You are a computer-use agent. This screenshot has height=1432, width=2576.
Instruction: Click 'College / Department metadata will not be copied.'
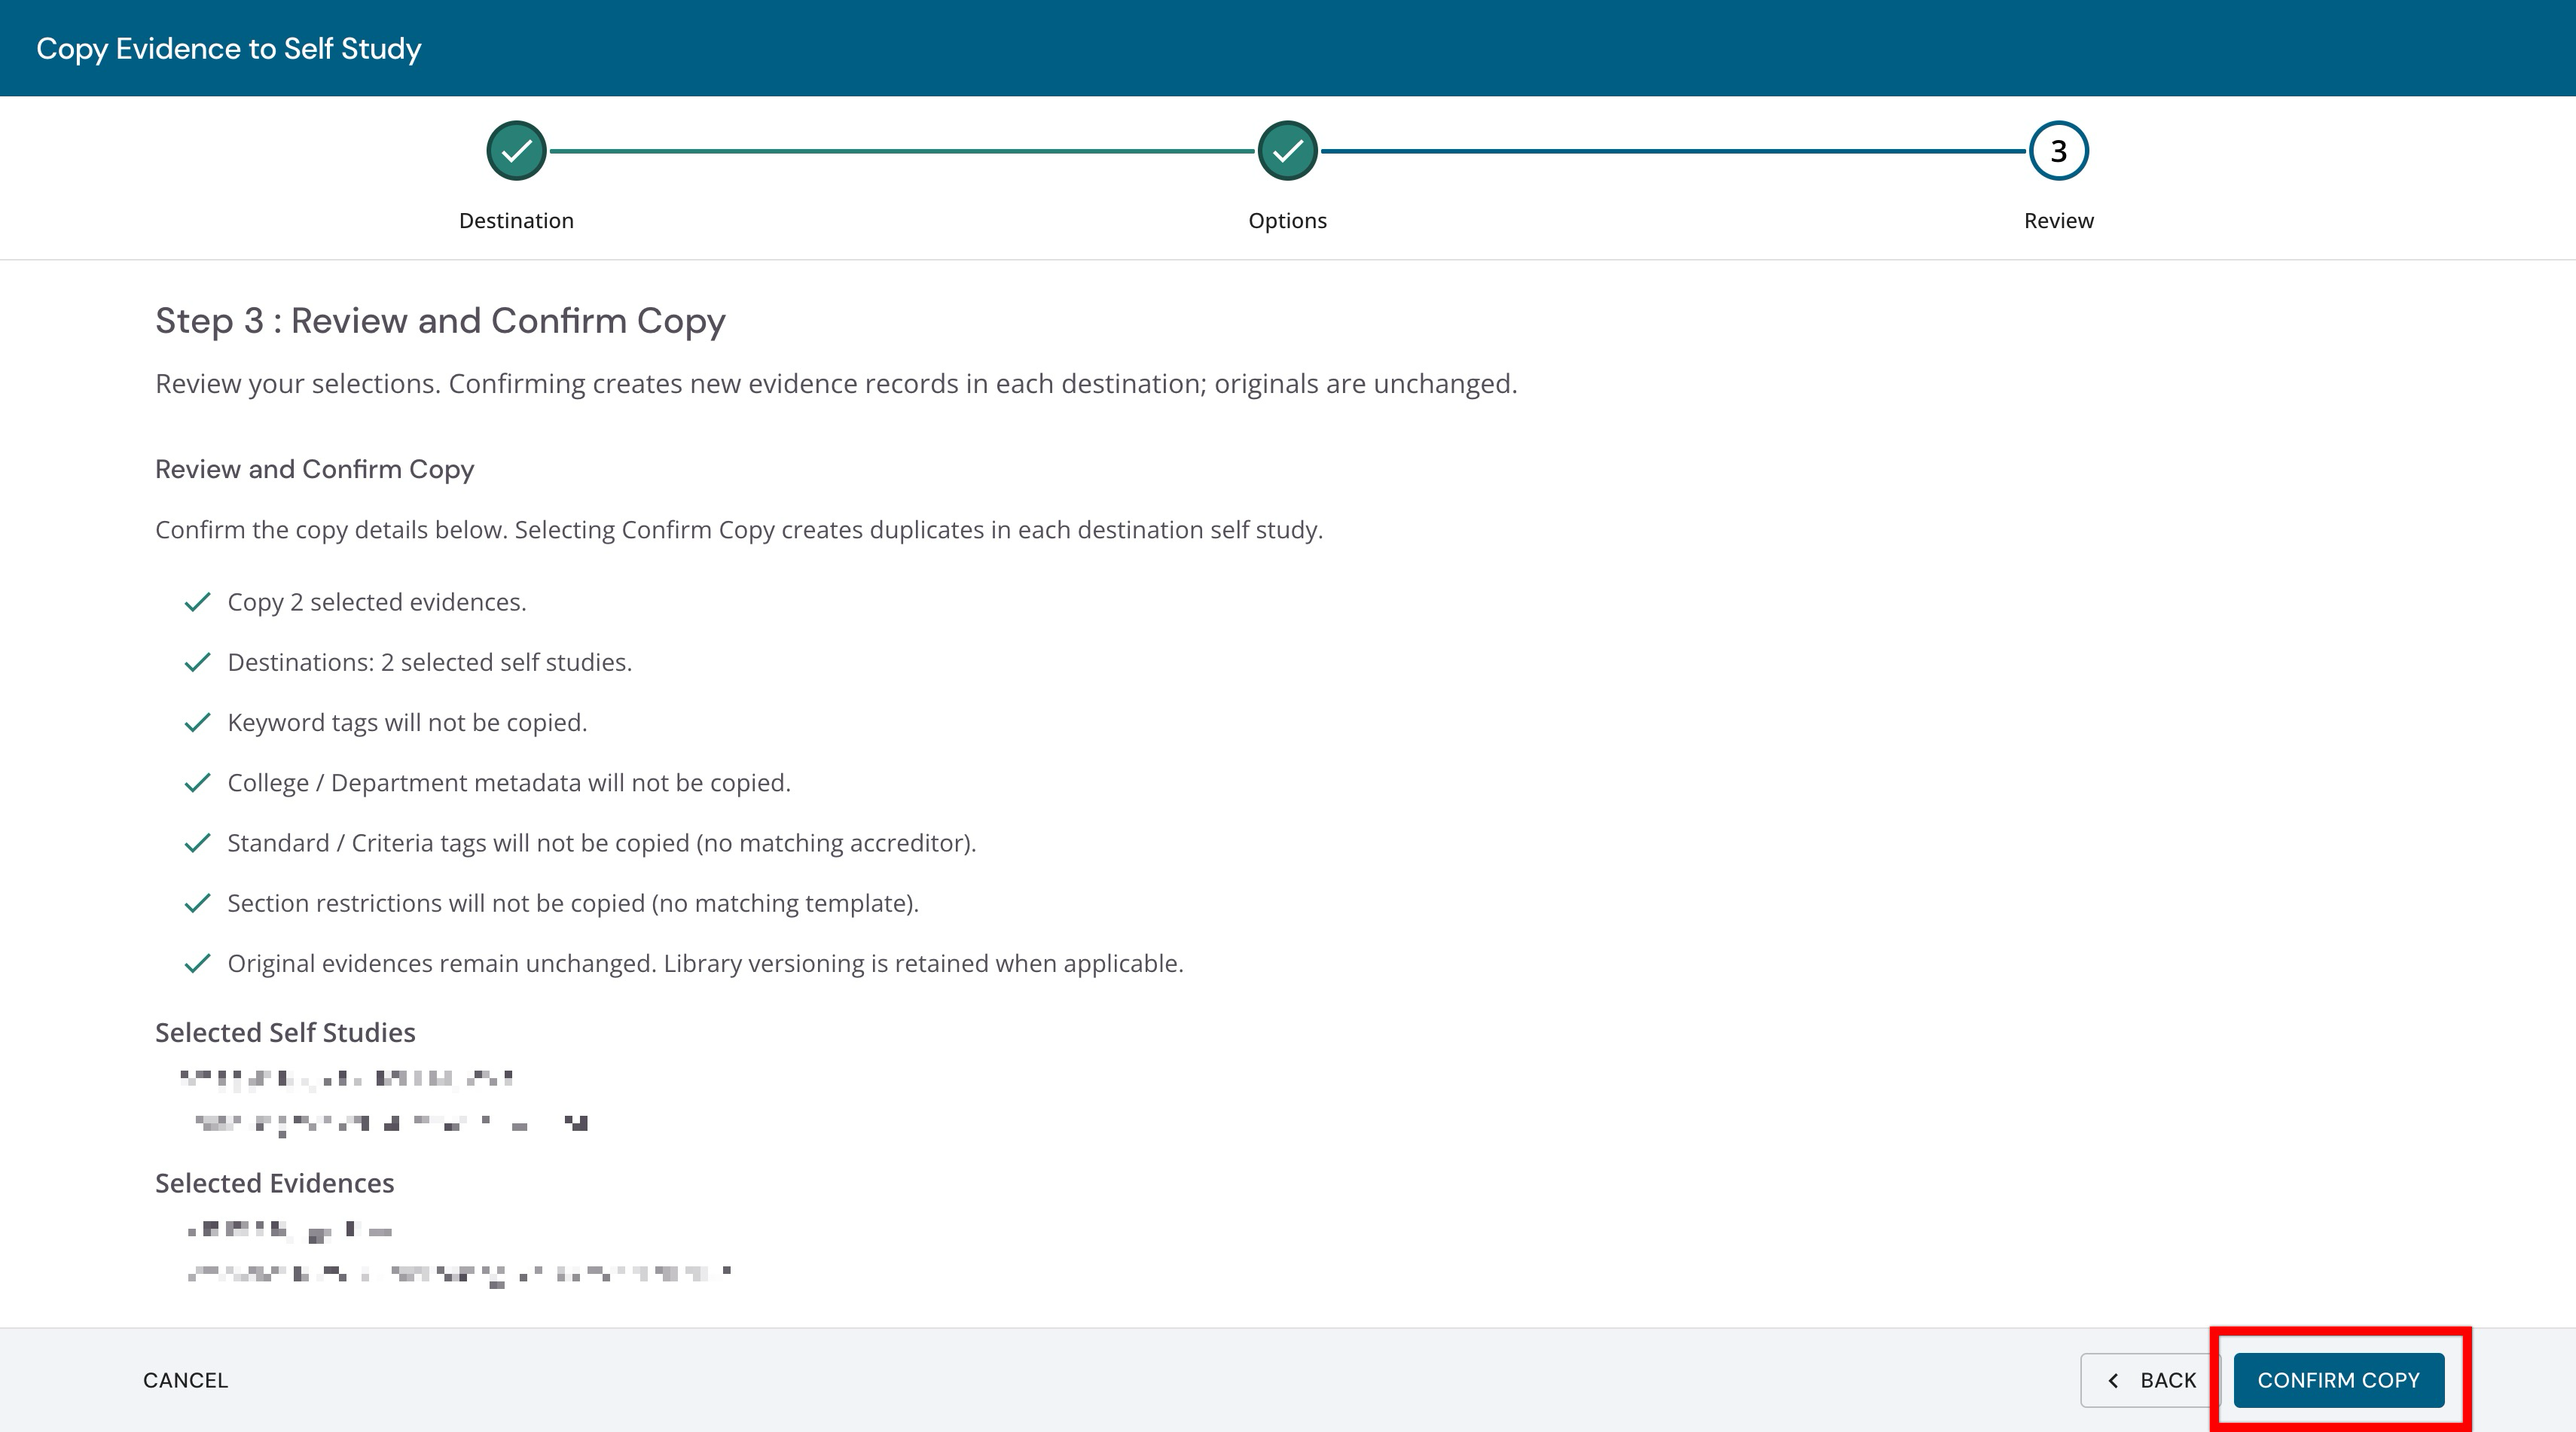[509, 782]
